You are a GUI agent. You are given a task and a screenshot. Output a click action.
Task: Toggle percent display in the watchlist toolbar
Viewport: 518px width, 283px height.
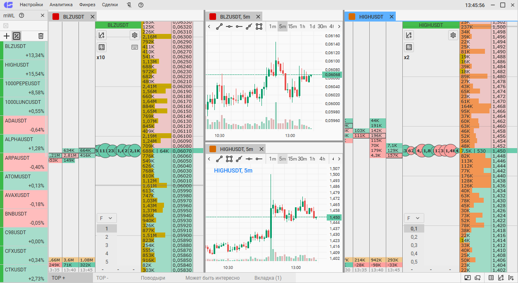point(17,36)
